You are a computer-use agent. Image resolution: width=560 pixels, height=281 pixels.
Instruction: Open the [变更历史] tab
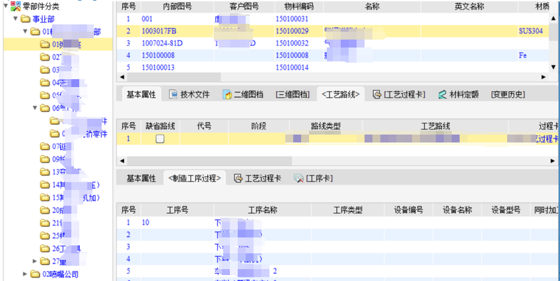(508, 94)
